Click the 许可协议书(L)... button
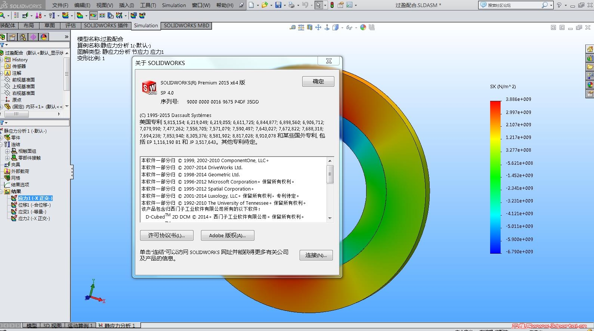Screen dimensions: 594x331 pyautogui.click(x=167, y=235)
